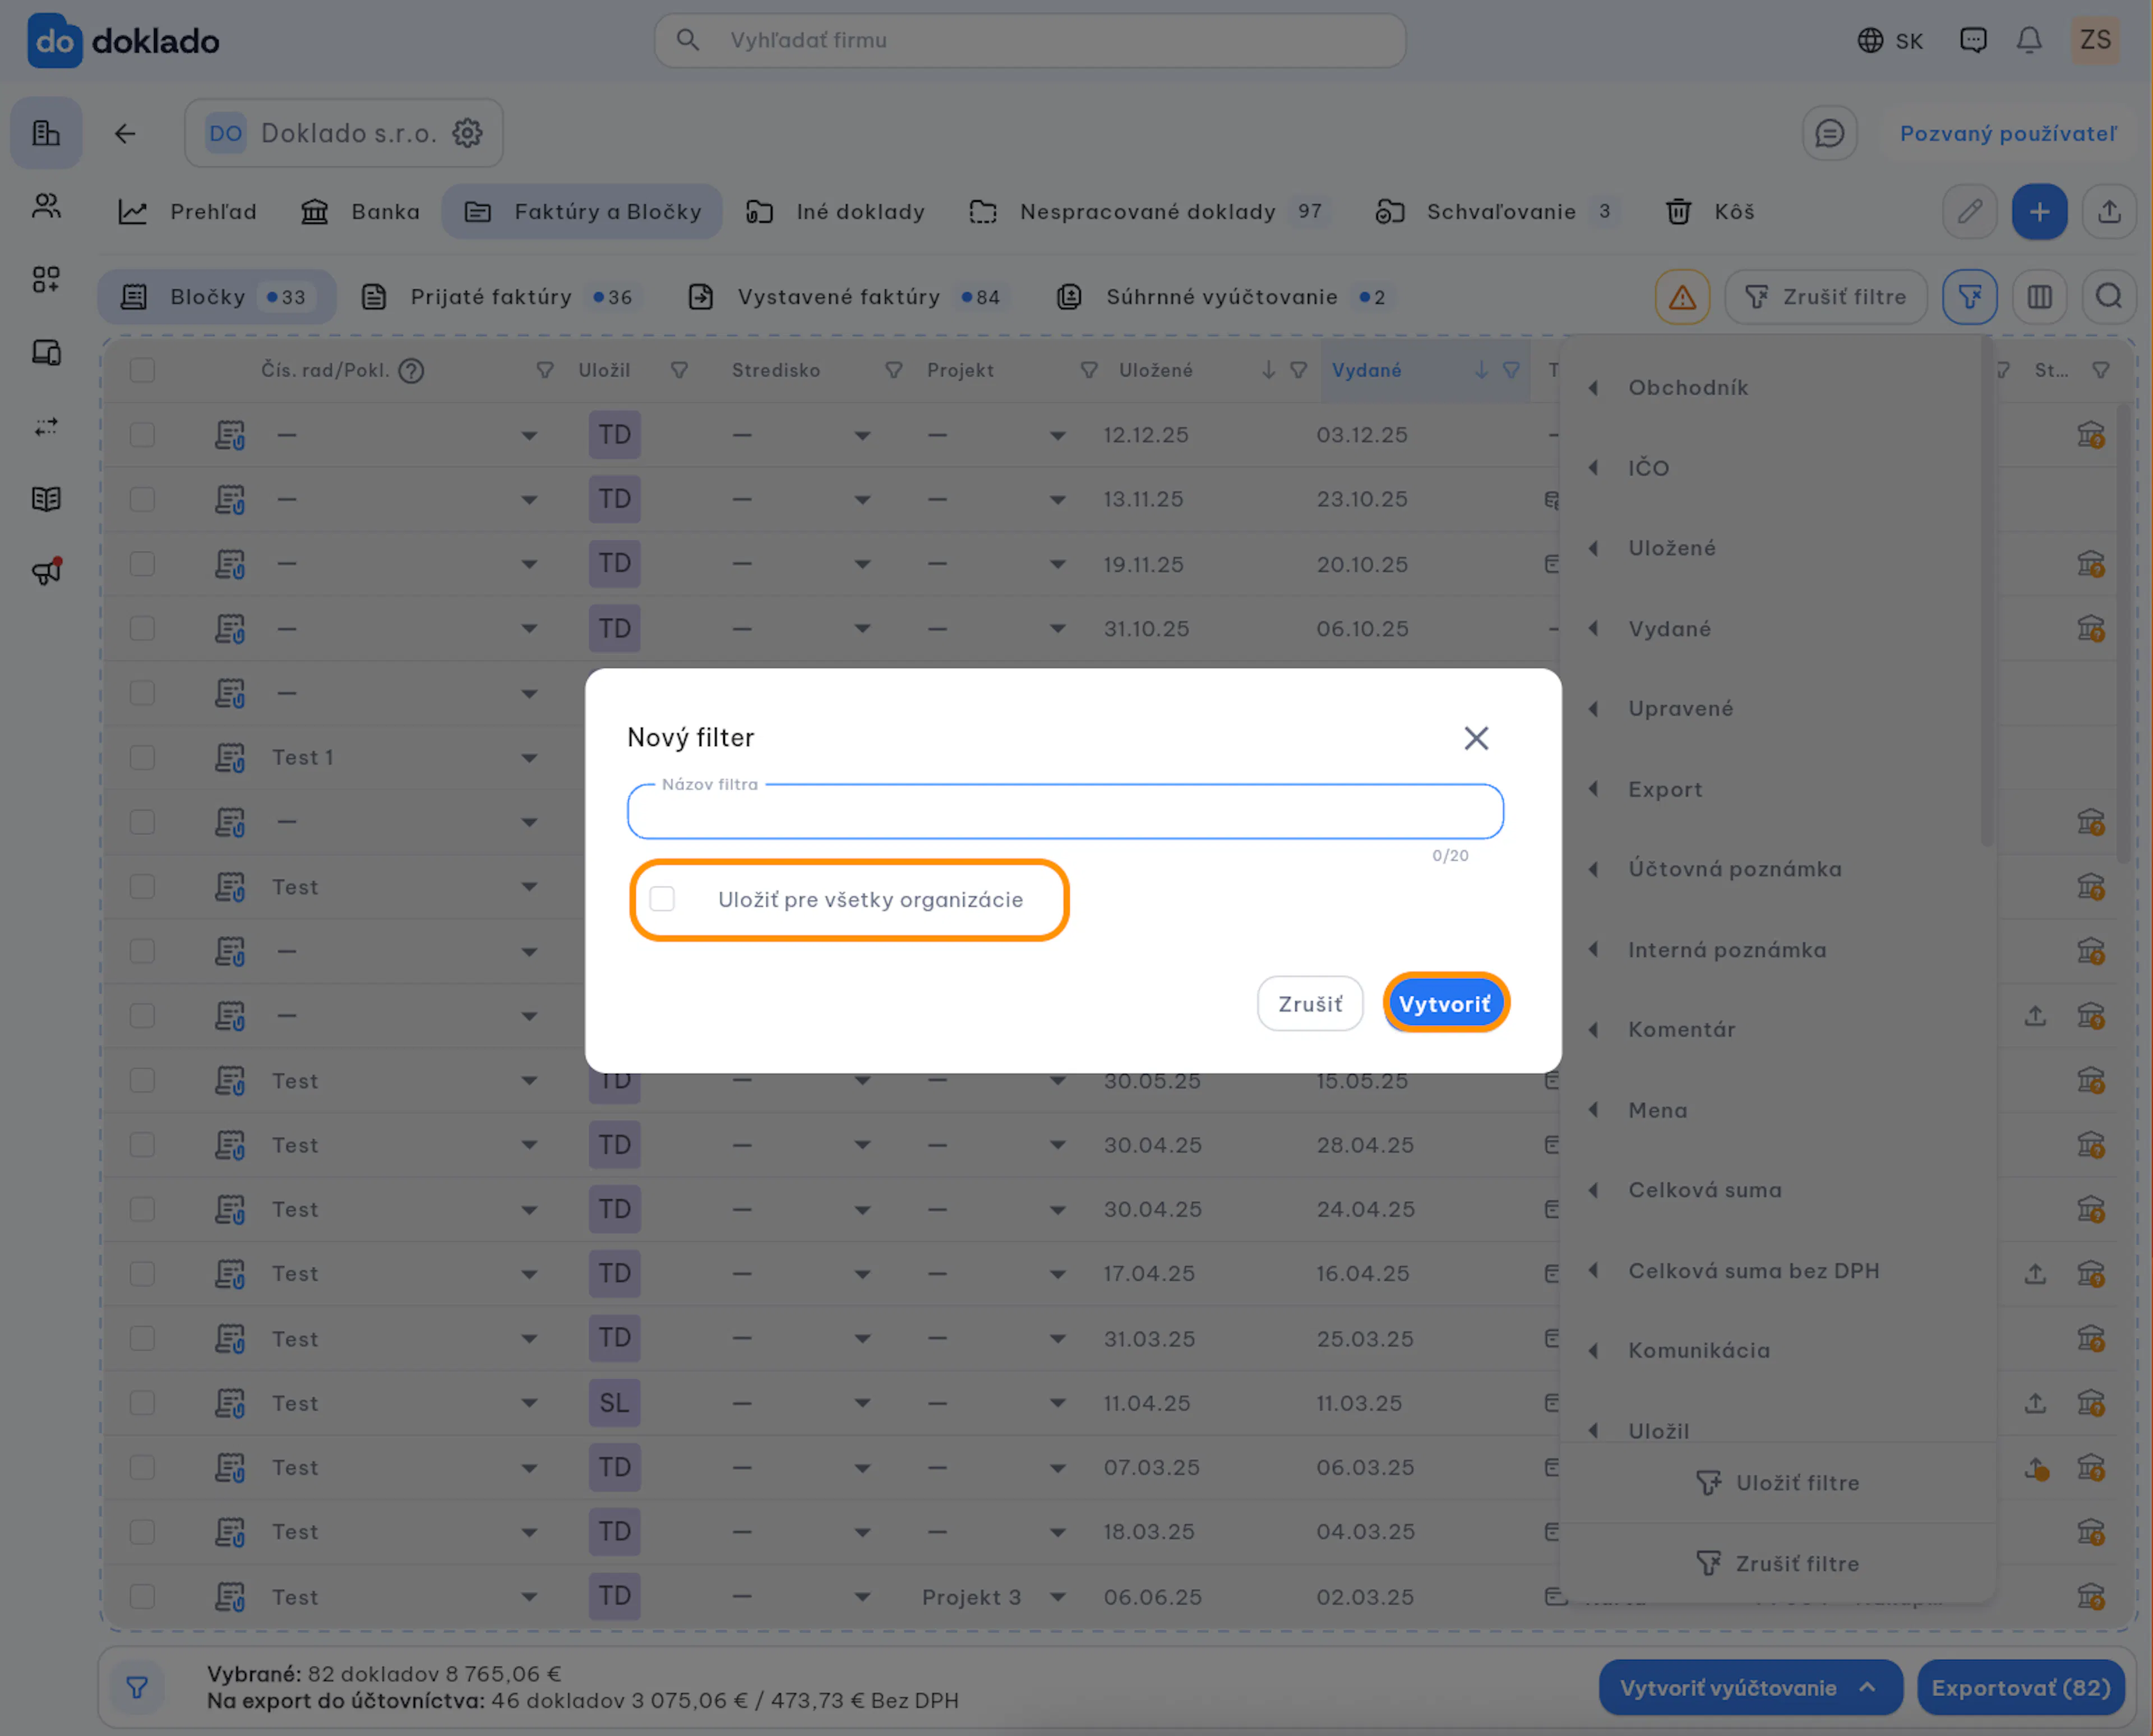2153x1736 pixels.
Task: Select checkbox of the Projekt 3 row
Action: (x=142, y=1596)
